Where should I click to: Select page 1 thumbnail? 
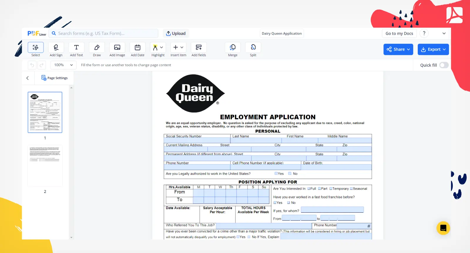coord(45,112)
